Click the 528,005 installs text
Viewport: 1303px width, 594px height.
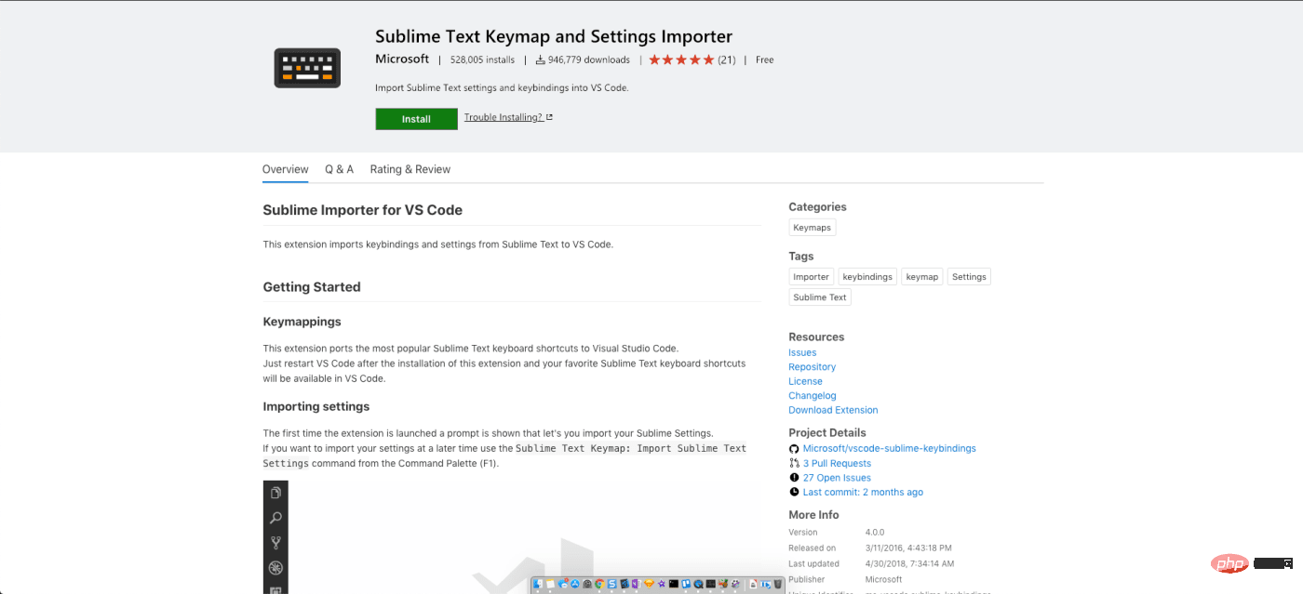tap(482, 59)
